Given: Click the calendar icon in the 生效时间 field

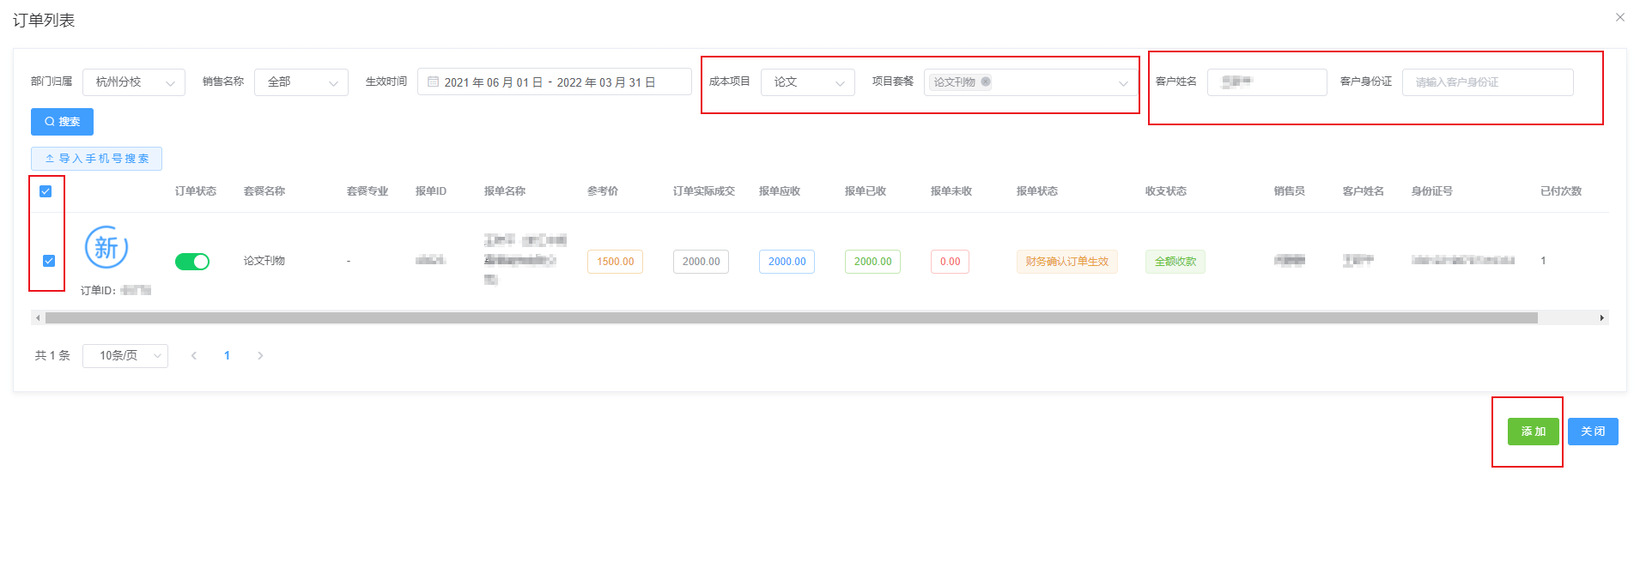Looking at the screenshot, I should 434,82.
